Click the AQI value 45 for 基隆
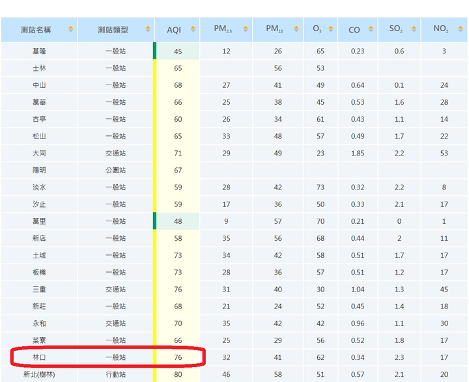 tap(178, 51)
